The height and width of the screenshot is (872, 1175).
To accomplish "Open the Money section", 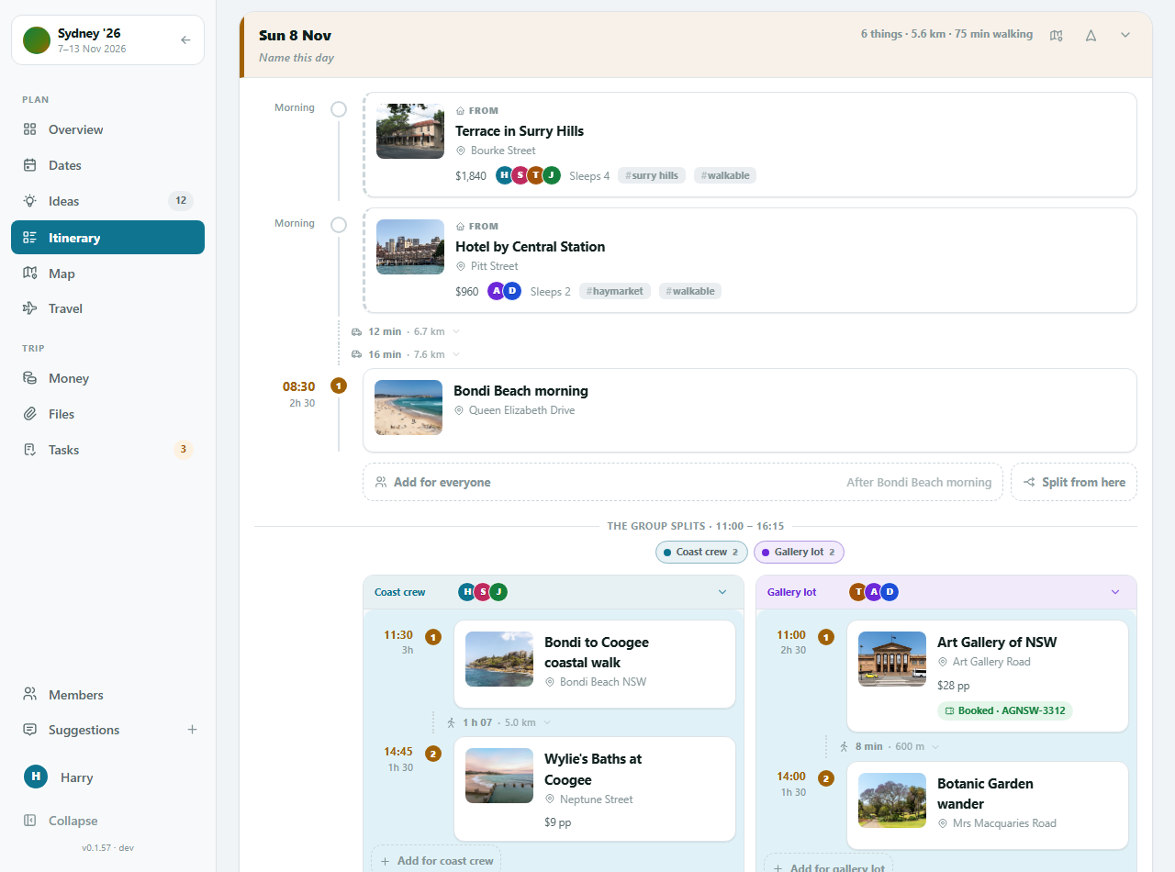I will pyautogui.click(x=107, y=378).
